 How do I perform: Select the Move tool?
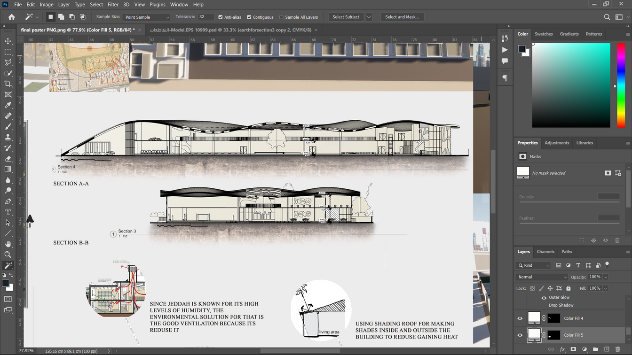(8, 41)
